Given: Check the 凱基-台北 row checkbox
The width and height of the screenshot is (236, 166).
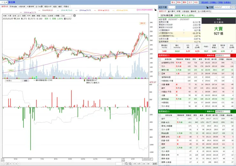Looking at the screenshot, I should (159, 122).
